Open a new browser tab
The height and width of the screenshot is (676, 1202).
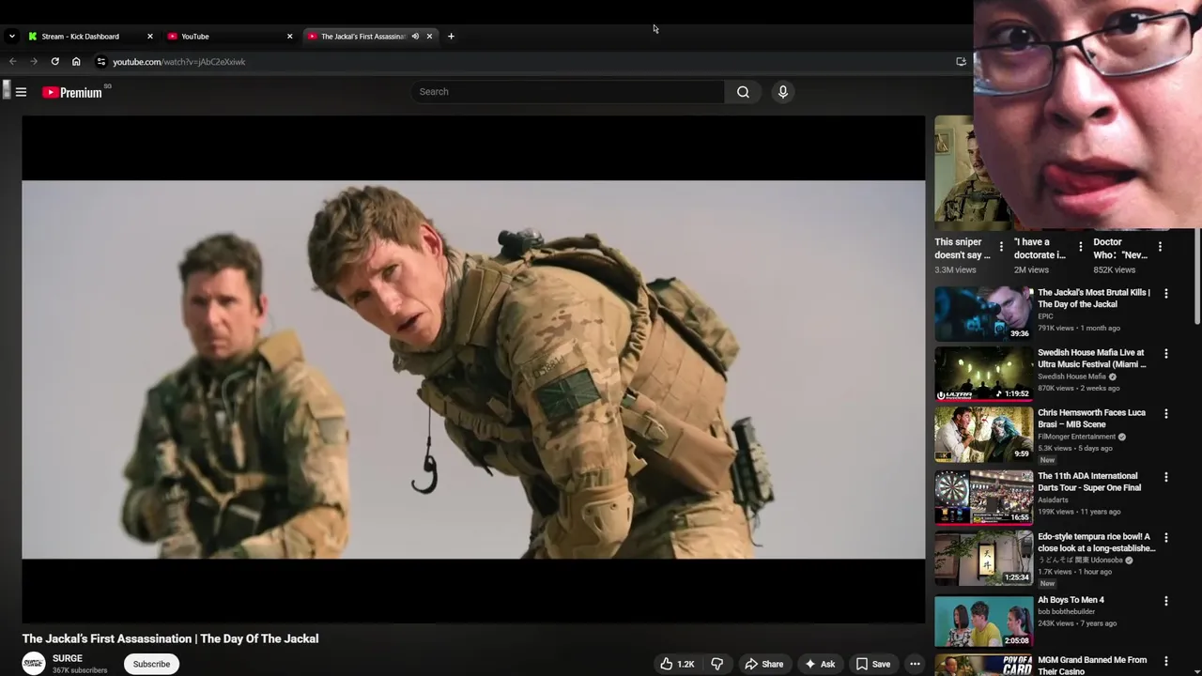[x=451, y=36]
